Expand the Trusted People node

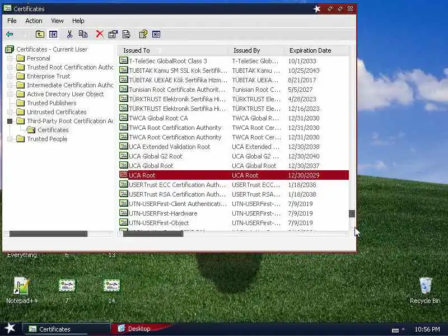10,139
